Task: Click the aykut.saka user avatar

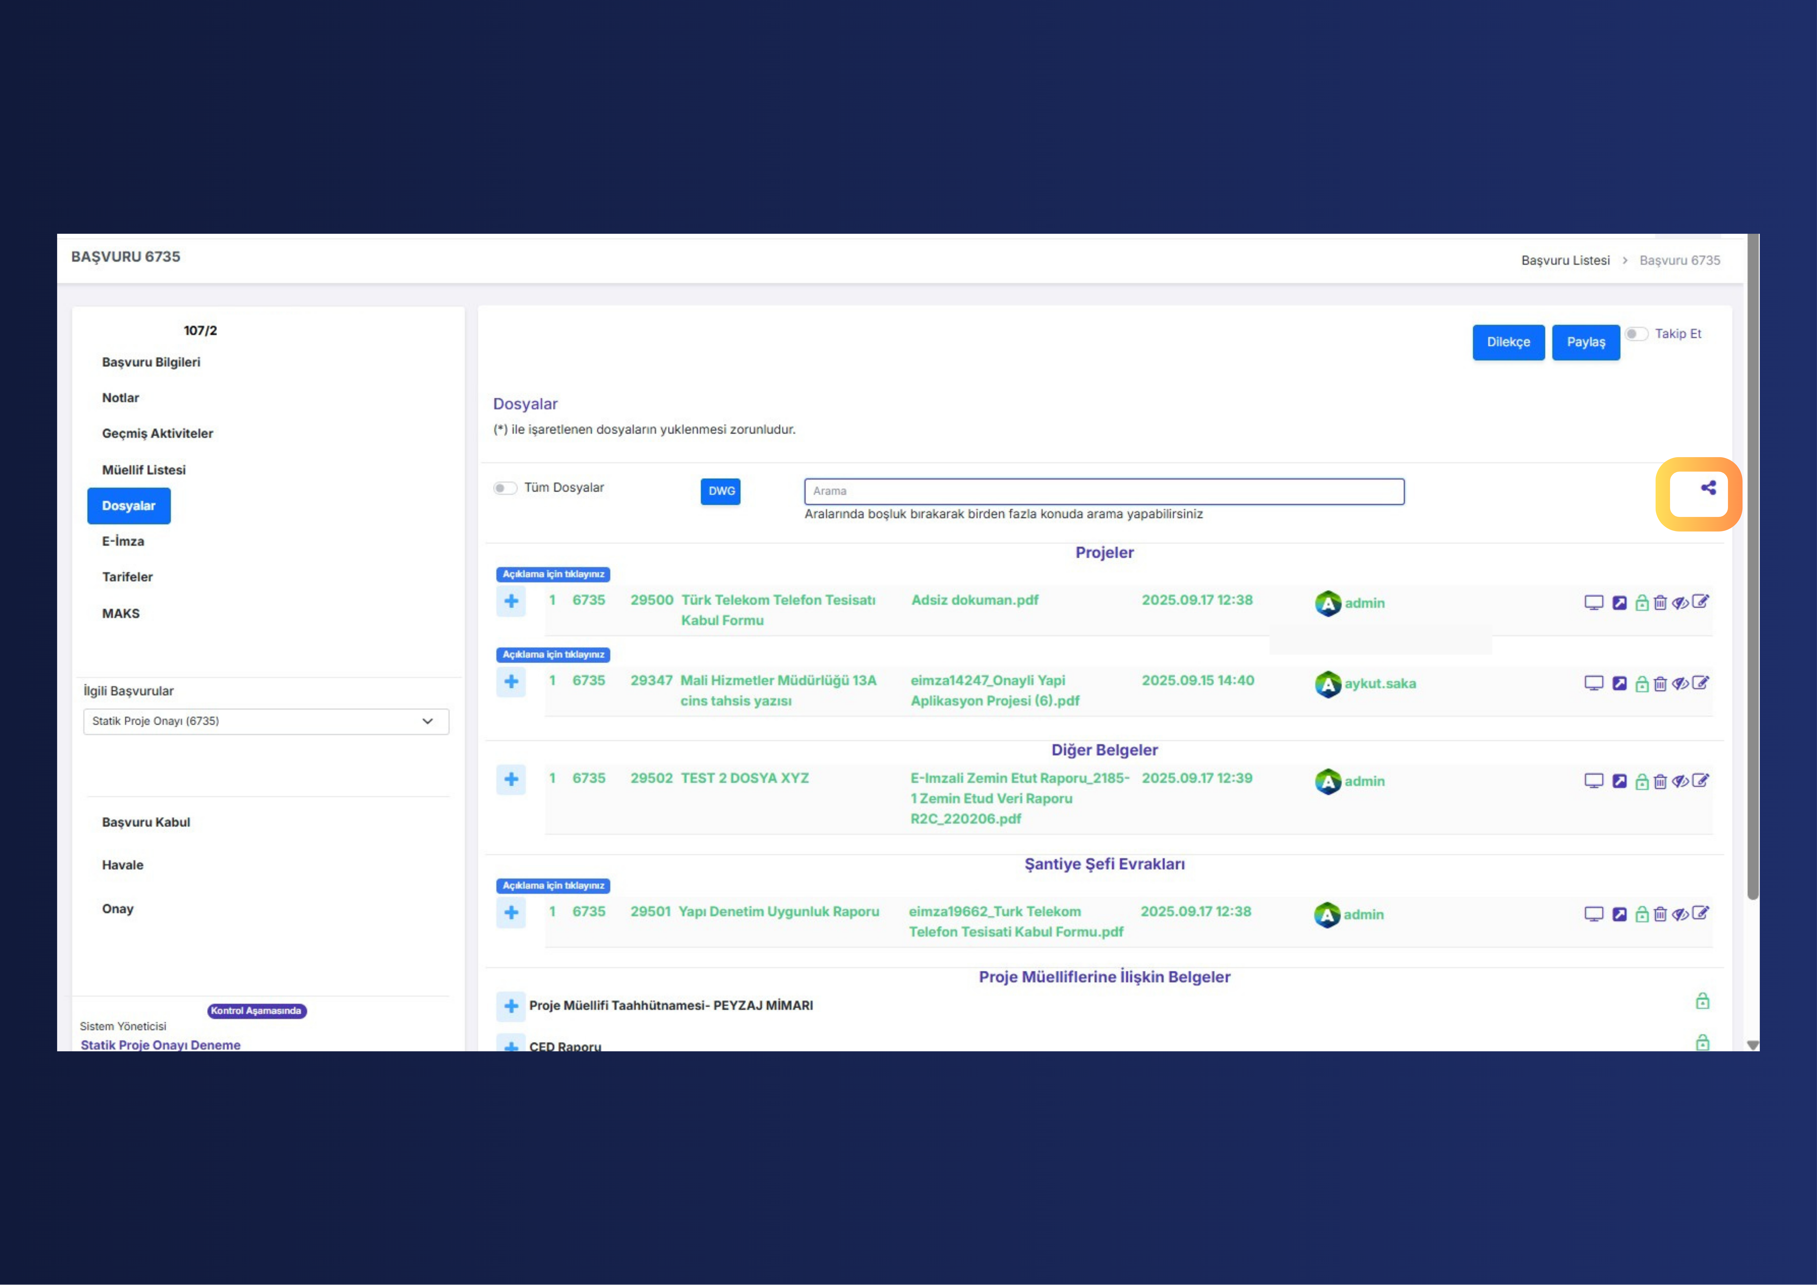Action: click(1328, 684)
